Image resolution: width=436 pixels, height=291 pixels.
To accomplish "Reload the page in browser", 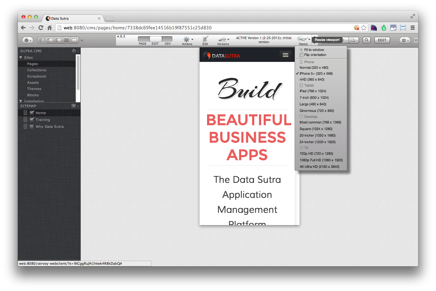I will point(41,28).
